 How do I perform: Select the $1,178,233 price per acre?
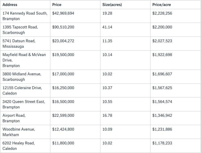[162, 143]
